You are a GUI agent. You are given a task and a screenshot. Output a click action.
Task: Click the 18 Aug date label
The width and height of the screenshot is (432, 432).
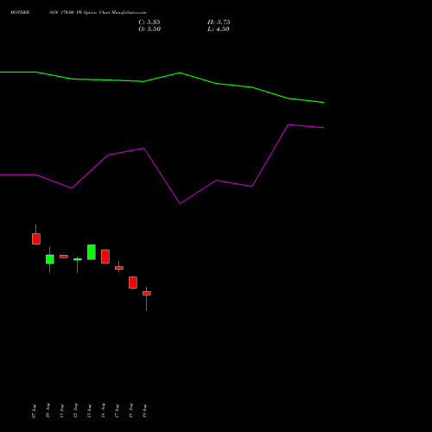(130, 410)
